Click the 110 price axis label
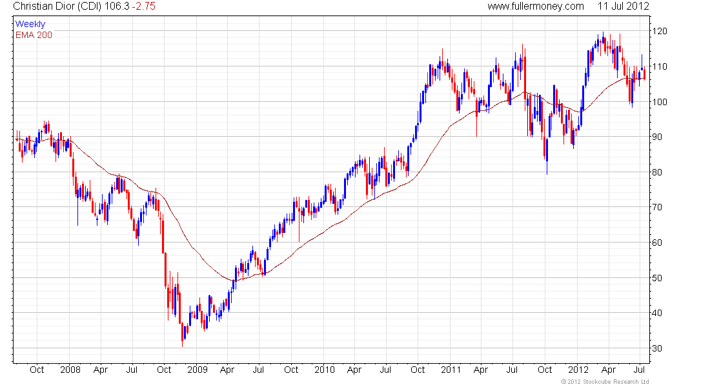 659,66
